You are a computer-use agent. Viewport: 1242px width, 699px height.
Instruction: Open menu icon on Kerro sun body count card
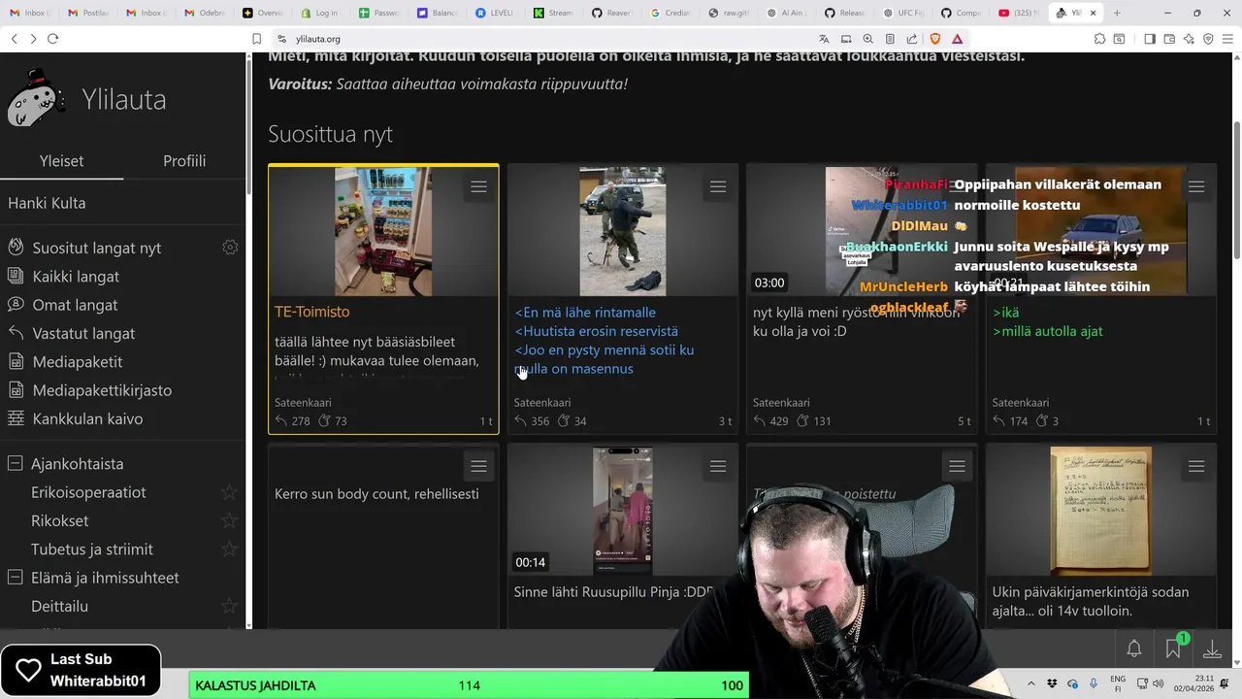click(478, 467)
